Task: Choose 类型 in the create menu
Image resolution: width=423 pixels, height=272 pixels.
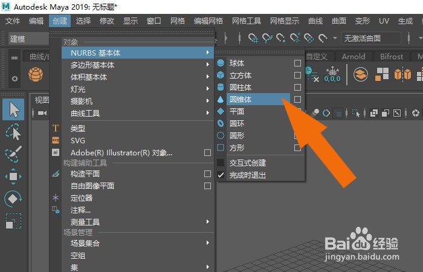Action: tap(138, 128)
